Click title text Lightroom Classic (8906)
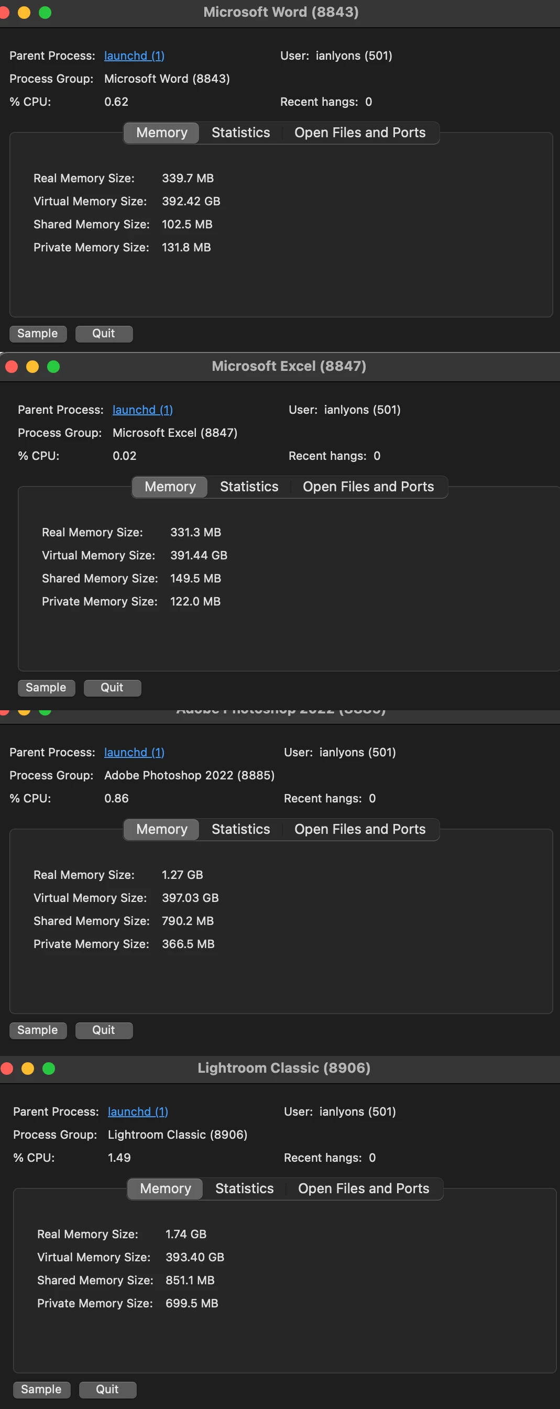 click(x=284, y=1067)
